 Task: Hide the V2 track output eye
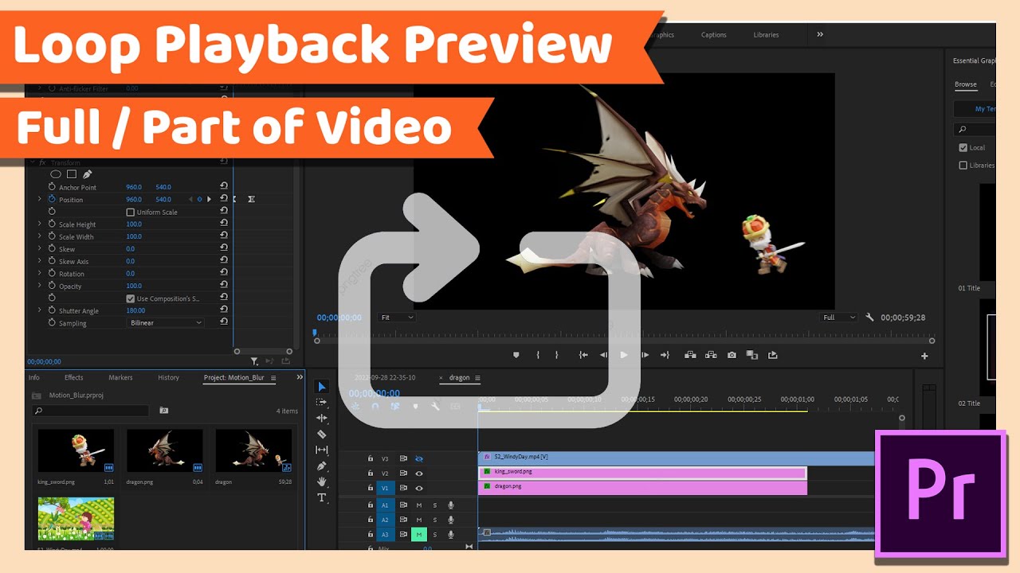click(419, 473)
